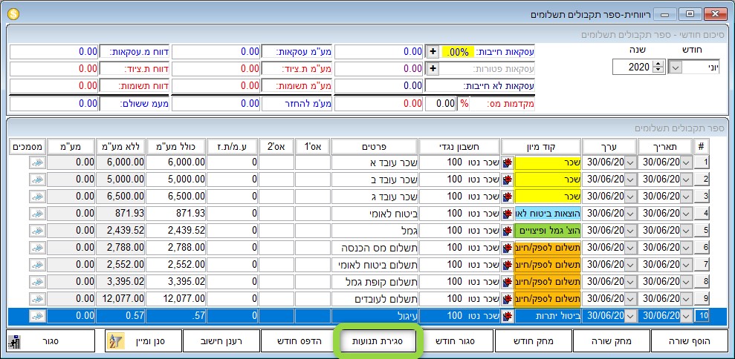Open the תאריך date dropdown in row 7
The image size is (735, 359).
(x=686, y=265)
